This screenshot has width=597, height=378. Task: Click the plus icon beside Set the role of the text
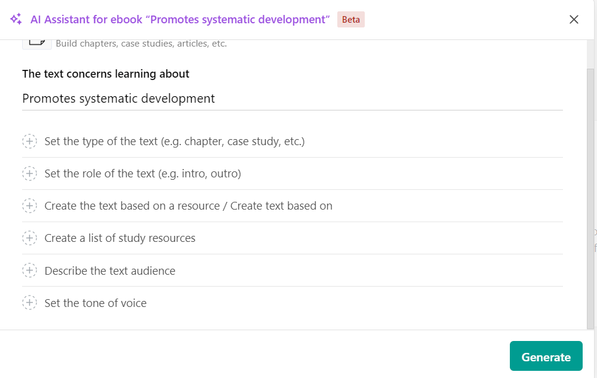click(x=29, y=174)
